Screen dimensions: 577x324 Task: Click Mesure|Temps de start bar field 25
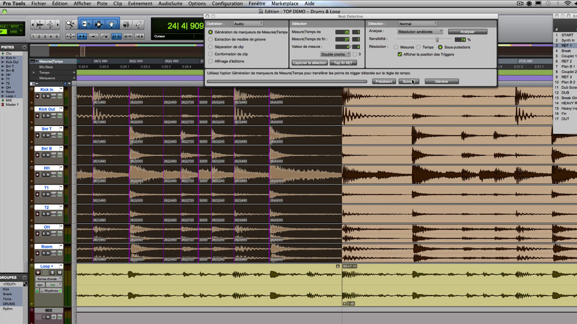coord(343,32)
